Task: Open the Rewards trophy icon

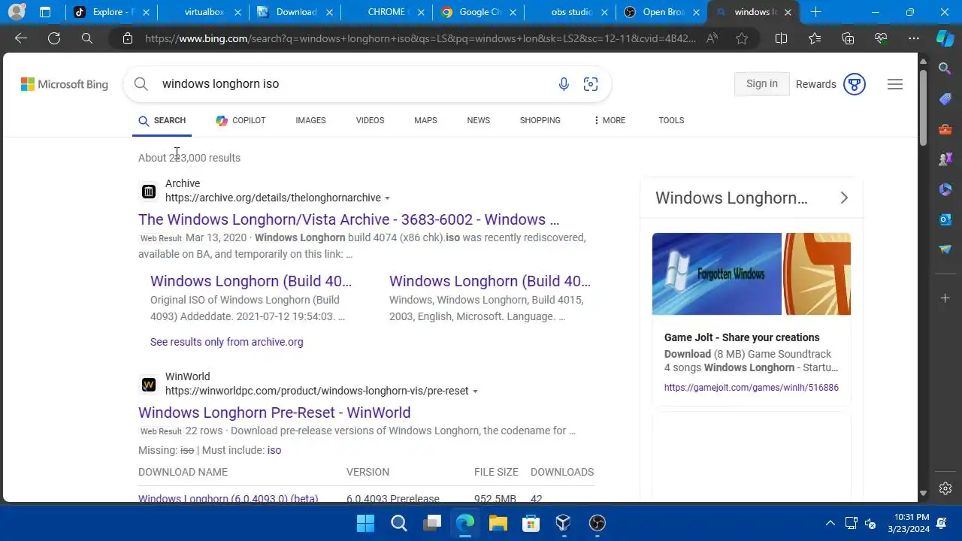Action: pos(855,84)
